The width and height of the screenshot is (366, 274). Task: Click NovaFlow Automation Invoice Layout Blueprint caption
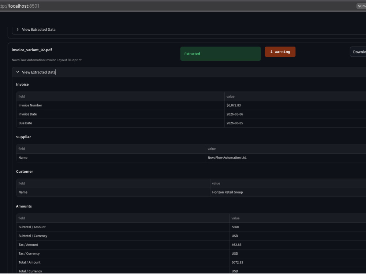pos(47,60)
